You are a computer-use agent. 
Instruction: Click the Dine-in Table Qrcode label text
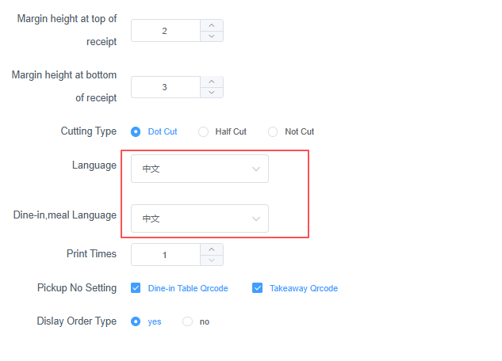tap(188, 288)
